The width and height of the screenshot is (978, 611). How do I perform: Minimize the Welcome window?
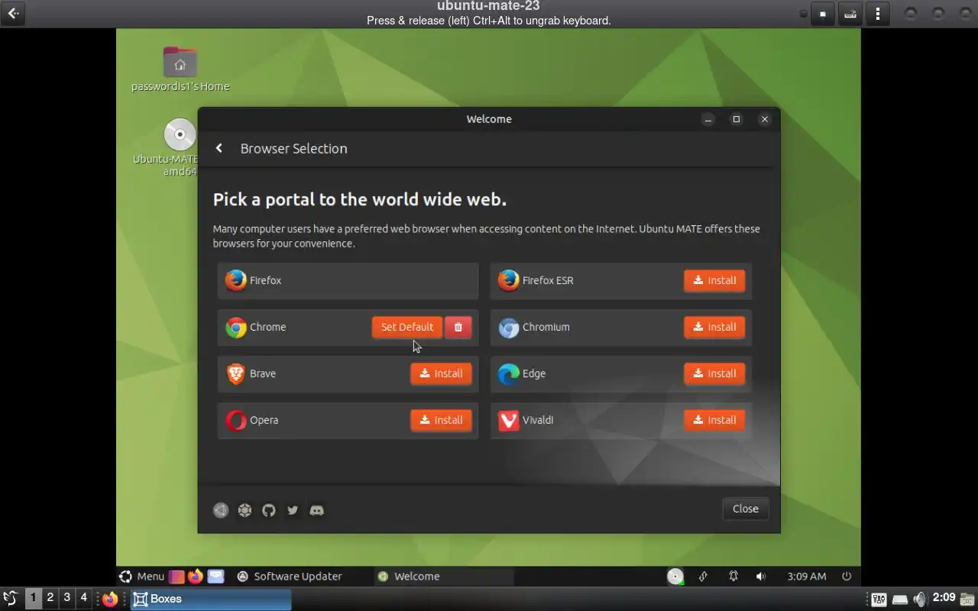coord(708,119)
